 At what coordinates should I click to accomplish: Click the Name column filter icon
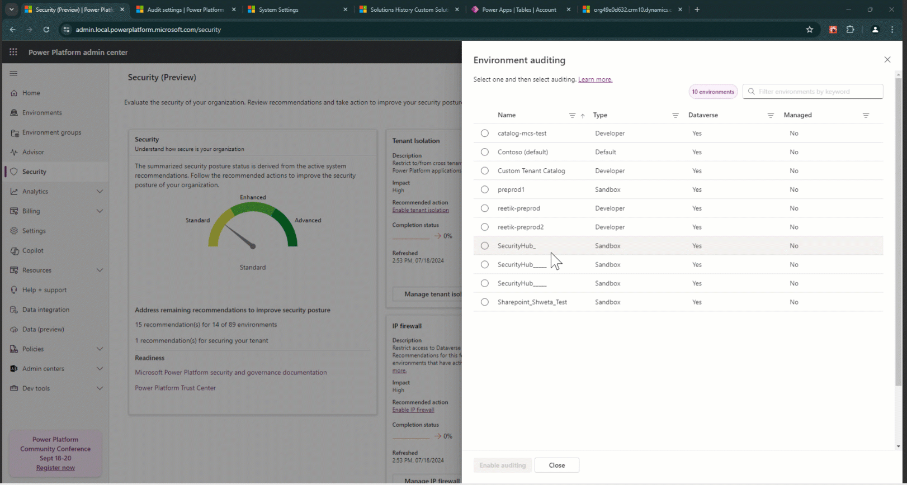pos(572,116)
